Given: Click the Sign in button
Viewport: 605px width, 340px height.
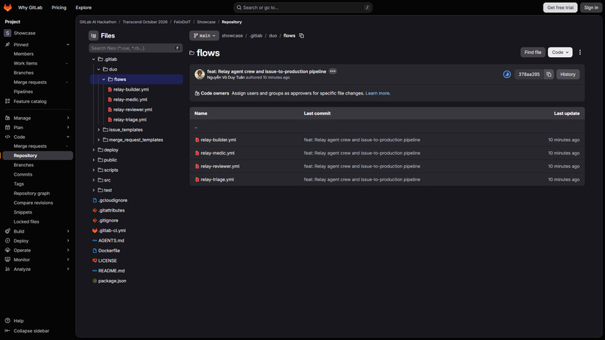Looking at the screenshot, I should point(591,8).
